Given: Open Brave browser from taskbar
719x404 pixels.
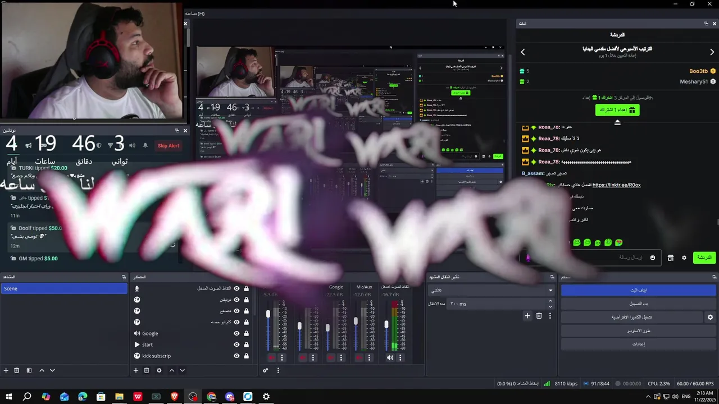Looking at the screenshot, I should (175, 397).
